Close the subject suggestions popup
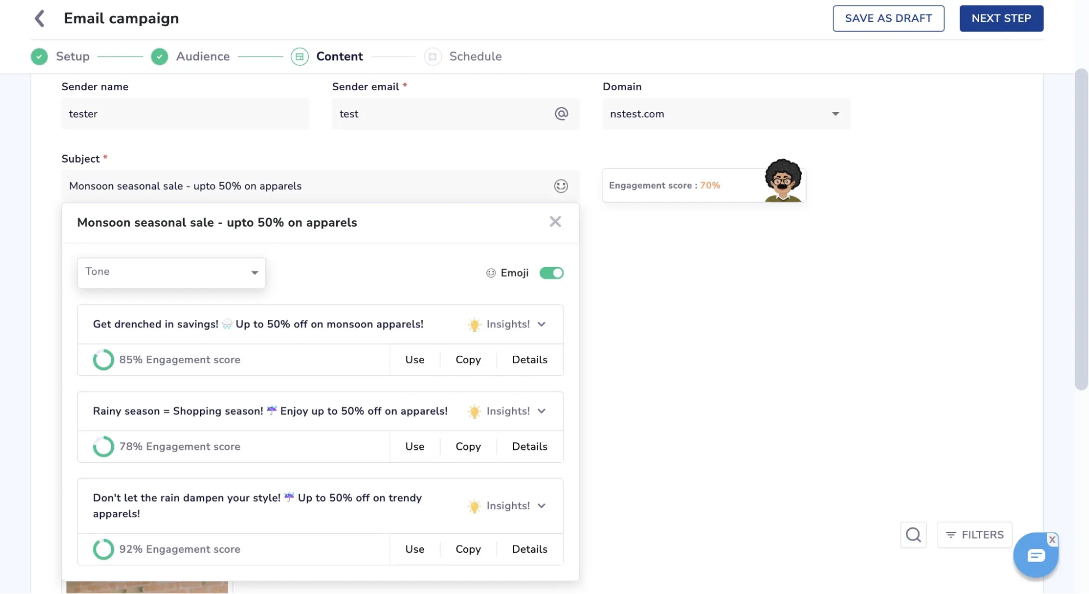The image size is (1089, 594). [555, 221]
